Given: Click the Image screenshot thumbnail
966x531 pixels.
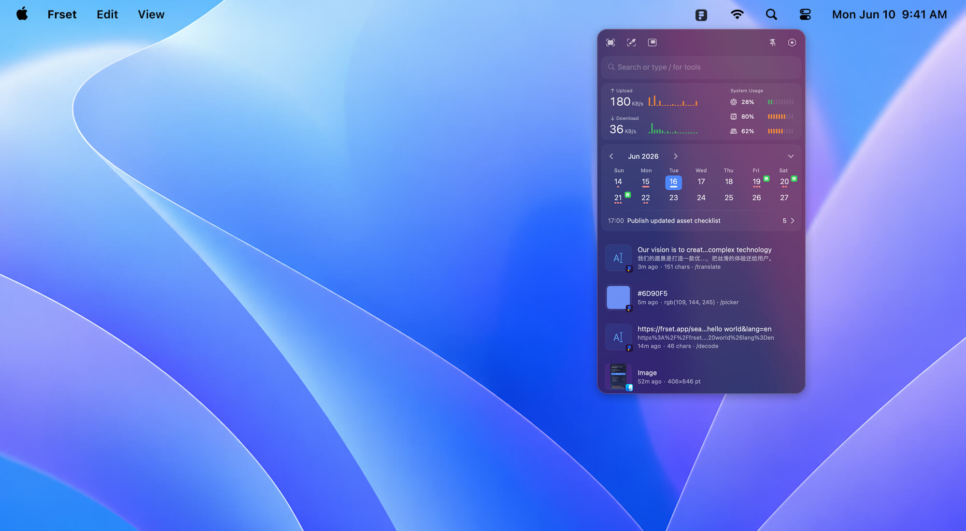Looking at the screenshot, I should click(618, 377).
